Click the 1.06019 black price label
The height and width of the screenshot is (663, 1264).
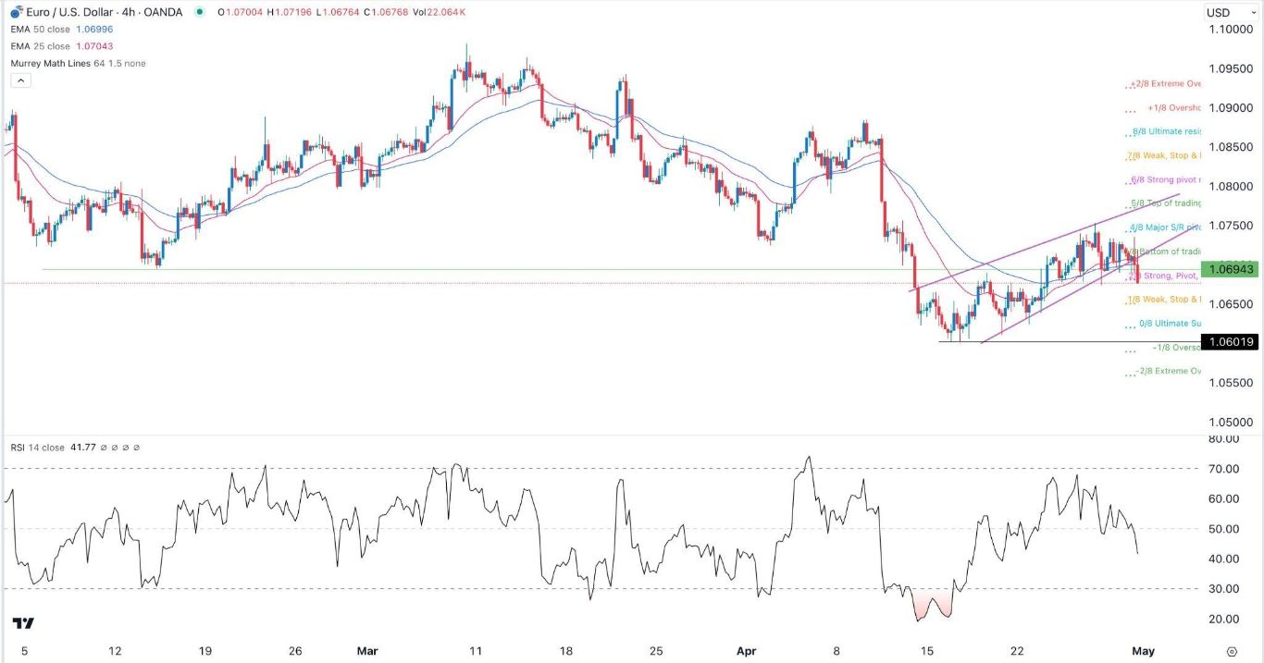1231,342
